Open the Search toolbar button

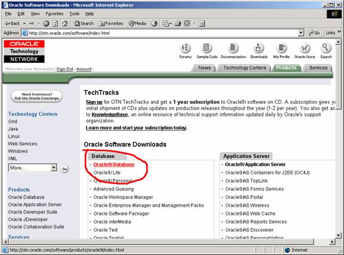tap(84, 23)
